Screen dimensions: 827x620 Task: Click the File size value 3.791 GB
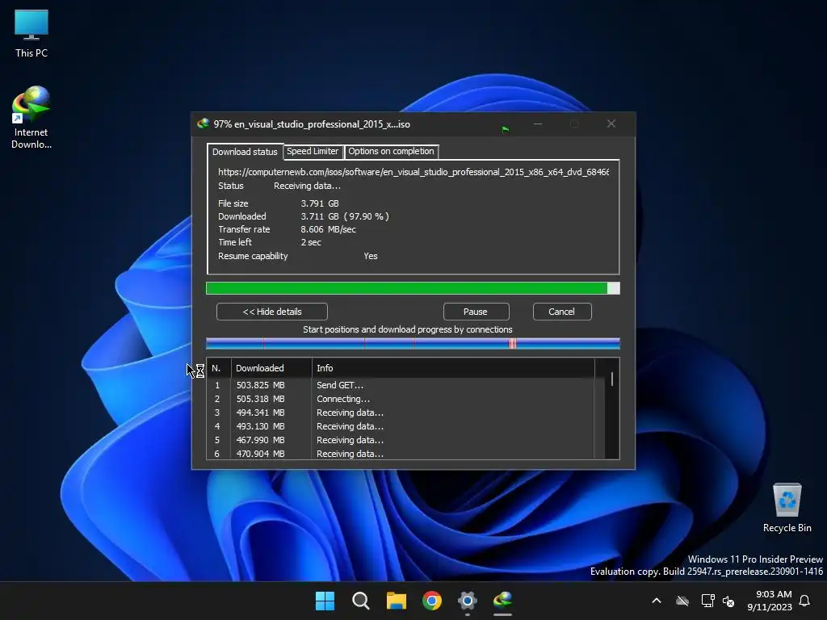click(320, 203)
